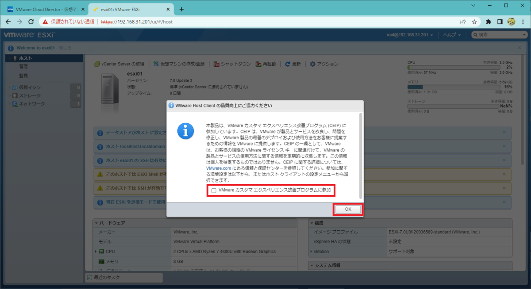Click ESXi-7.0U3f-20036589-standard image profile text
Screen dimensions: 531x289
pyautogui.click(x=434, y=232)
